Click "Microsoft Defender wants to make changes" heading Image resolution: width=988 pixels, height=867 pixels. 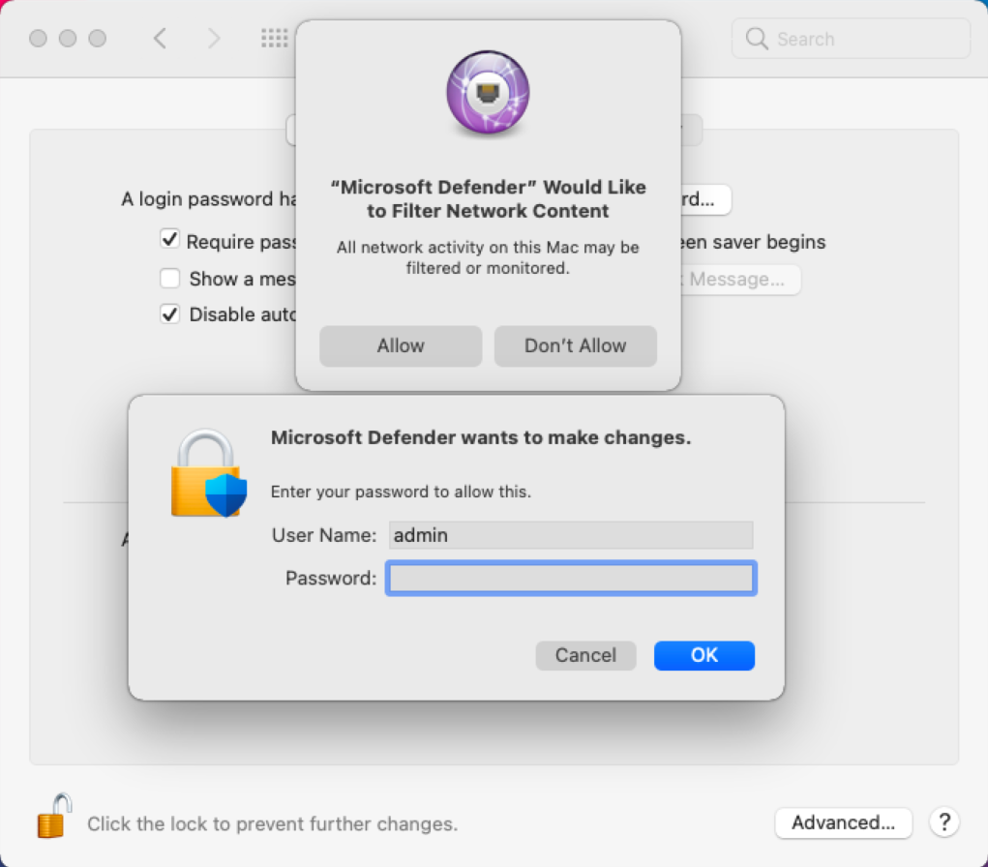481,437
